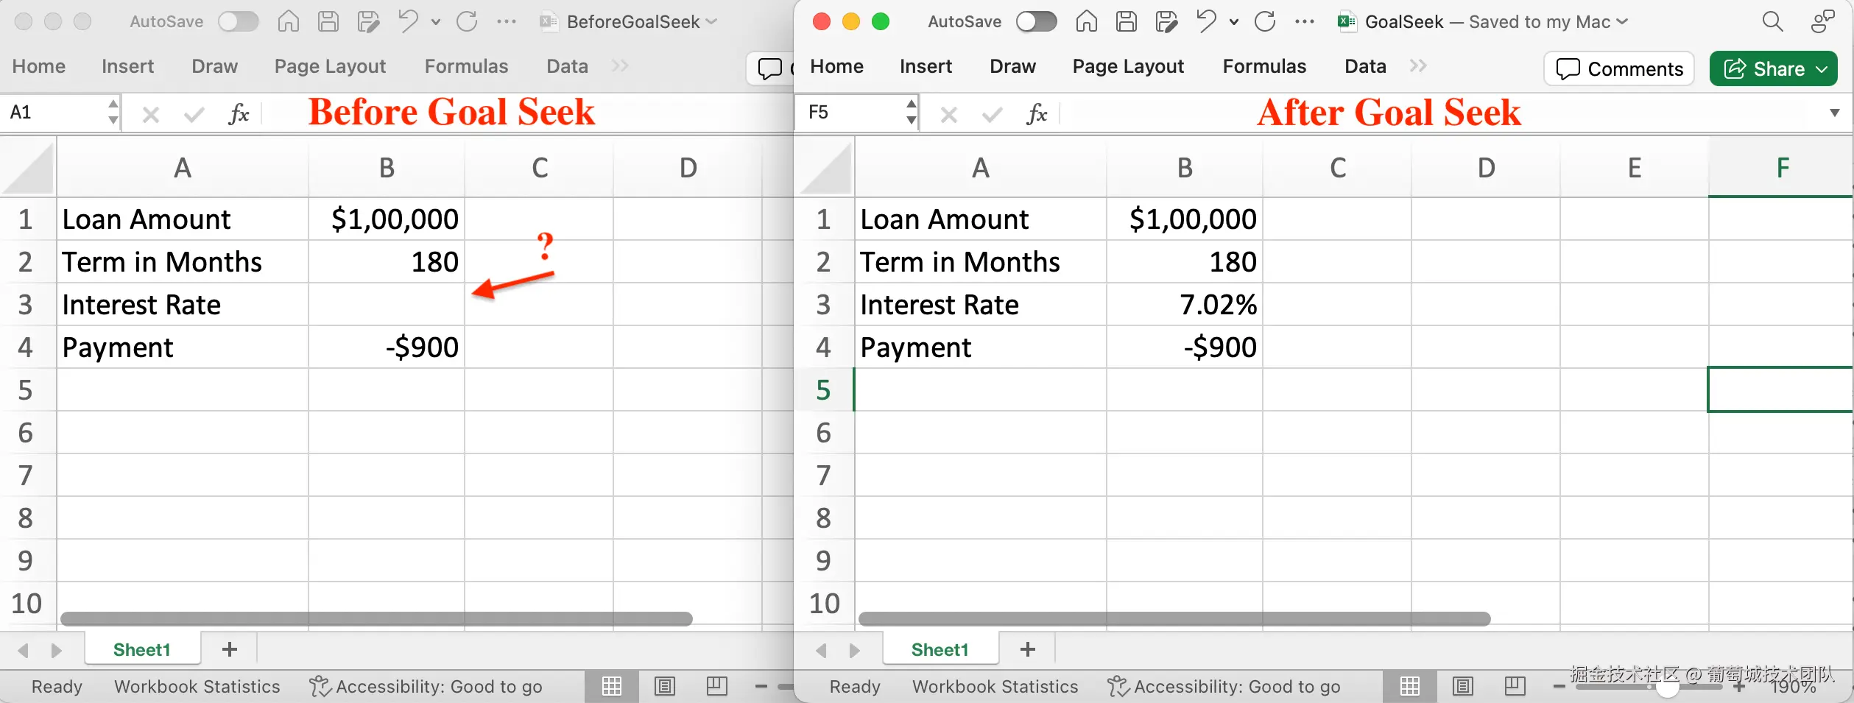The image size is (1854, 703).
Task: Switch to Page Layout view in GoalSeek status bar
Action: pos(1463,686)
